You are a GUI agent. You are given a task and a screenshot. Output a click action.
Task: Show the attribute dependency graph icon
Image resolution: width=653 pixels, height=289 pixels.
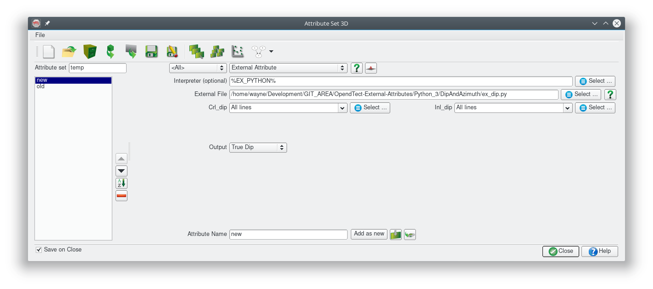point(259,51)
